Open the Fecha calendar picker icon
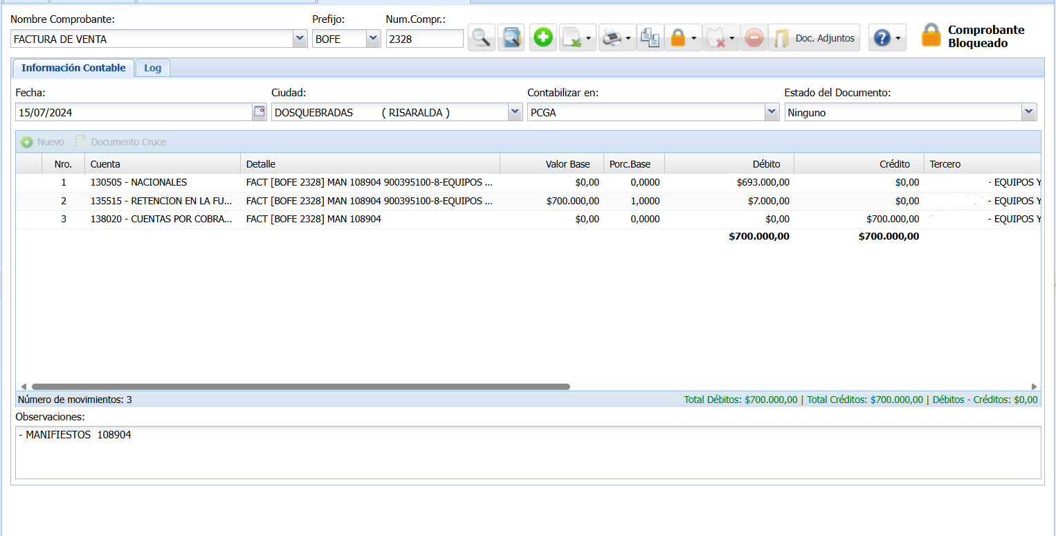This screenshot has width=1056, height=536. 260,112
